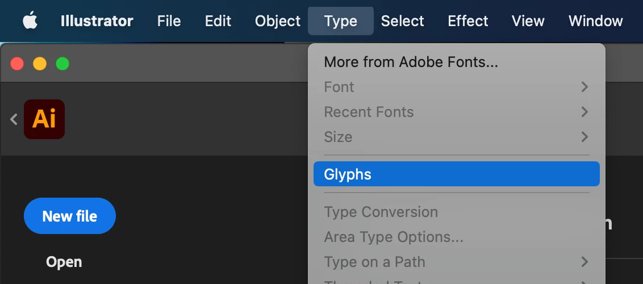Click the Illustrator Ai home logo
The height and width of the screenshot is (284, 643).
coord(44,119)
